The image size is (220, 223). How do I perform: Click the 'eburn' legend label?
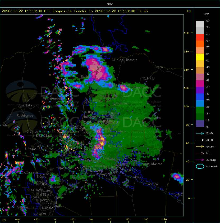point(210,147)
